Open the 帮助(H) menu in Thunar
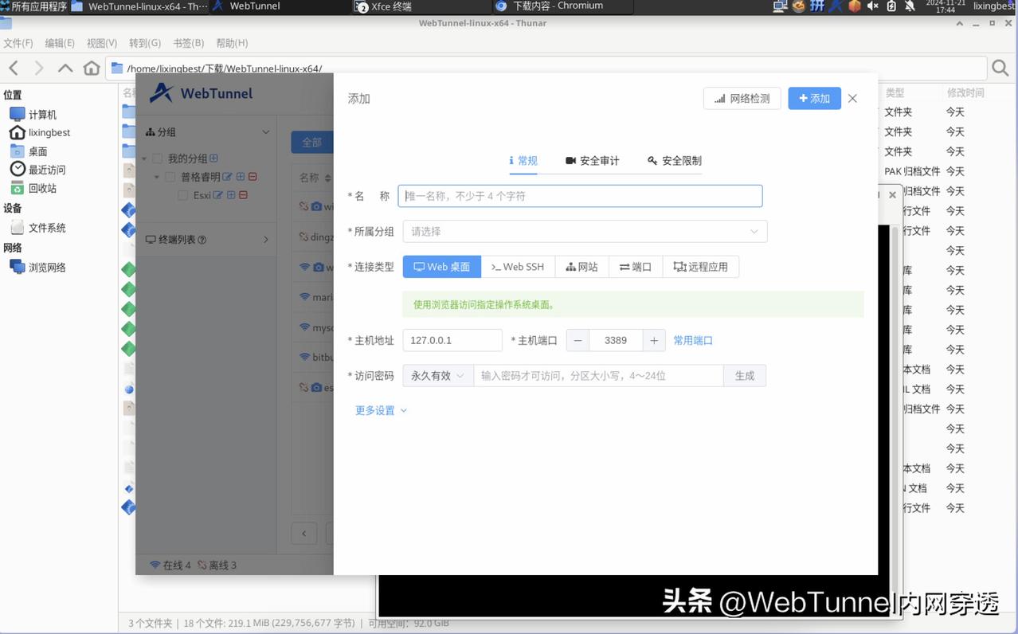Image resolution: width=1018 pixels, height=634 pixels. tap(232, 43)
